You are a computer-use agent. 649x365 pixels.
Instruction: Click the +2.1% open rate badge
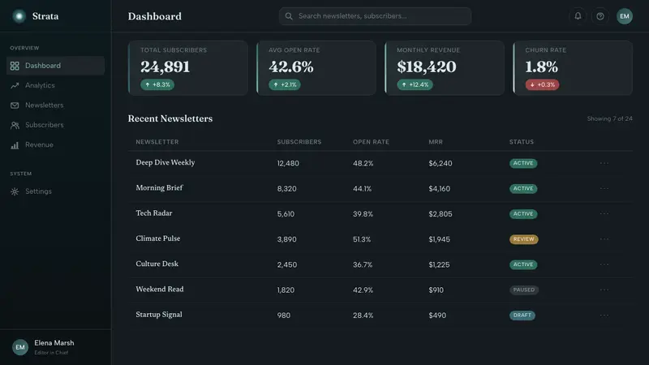click(285, 84)
